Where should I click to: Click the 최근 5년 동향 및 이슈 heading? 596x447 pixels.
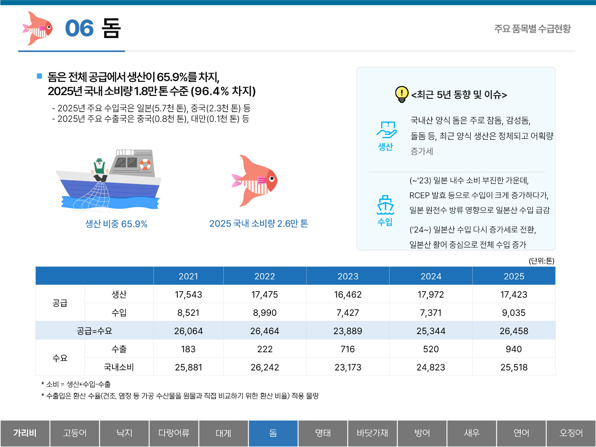(459, 95)
